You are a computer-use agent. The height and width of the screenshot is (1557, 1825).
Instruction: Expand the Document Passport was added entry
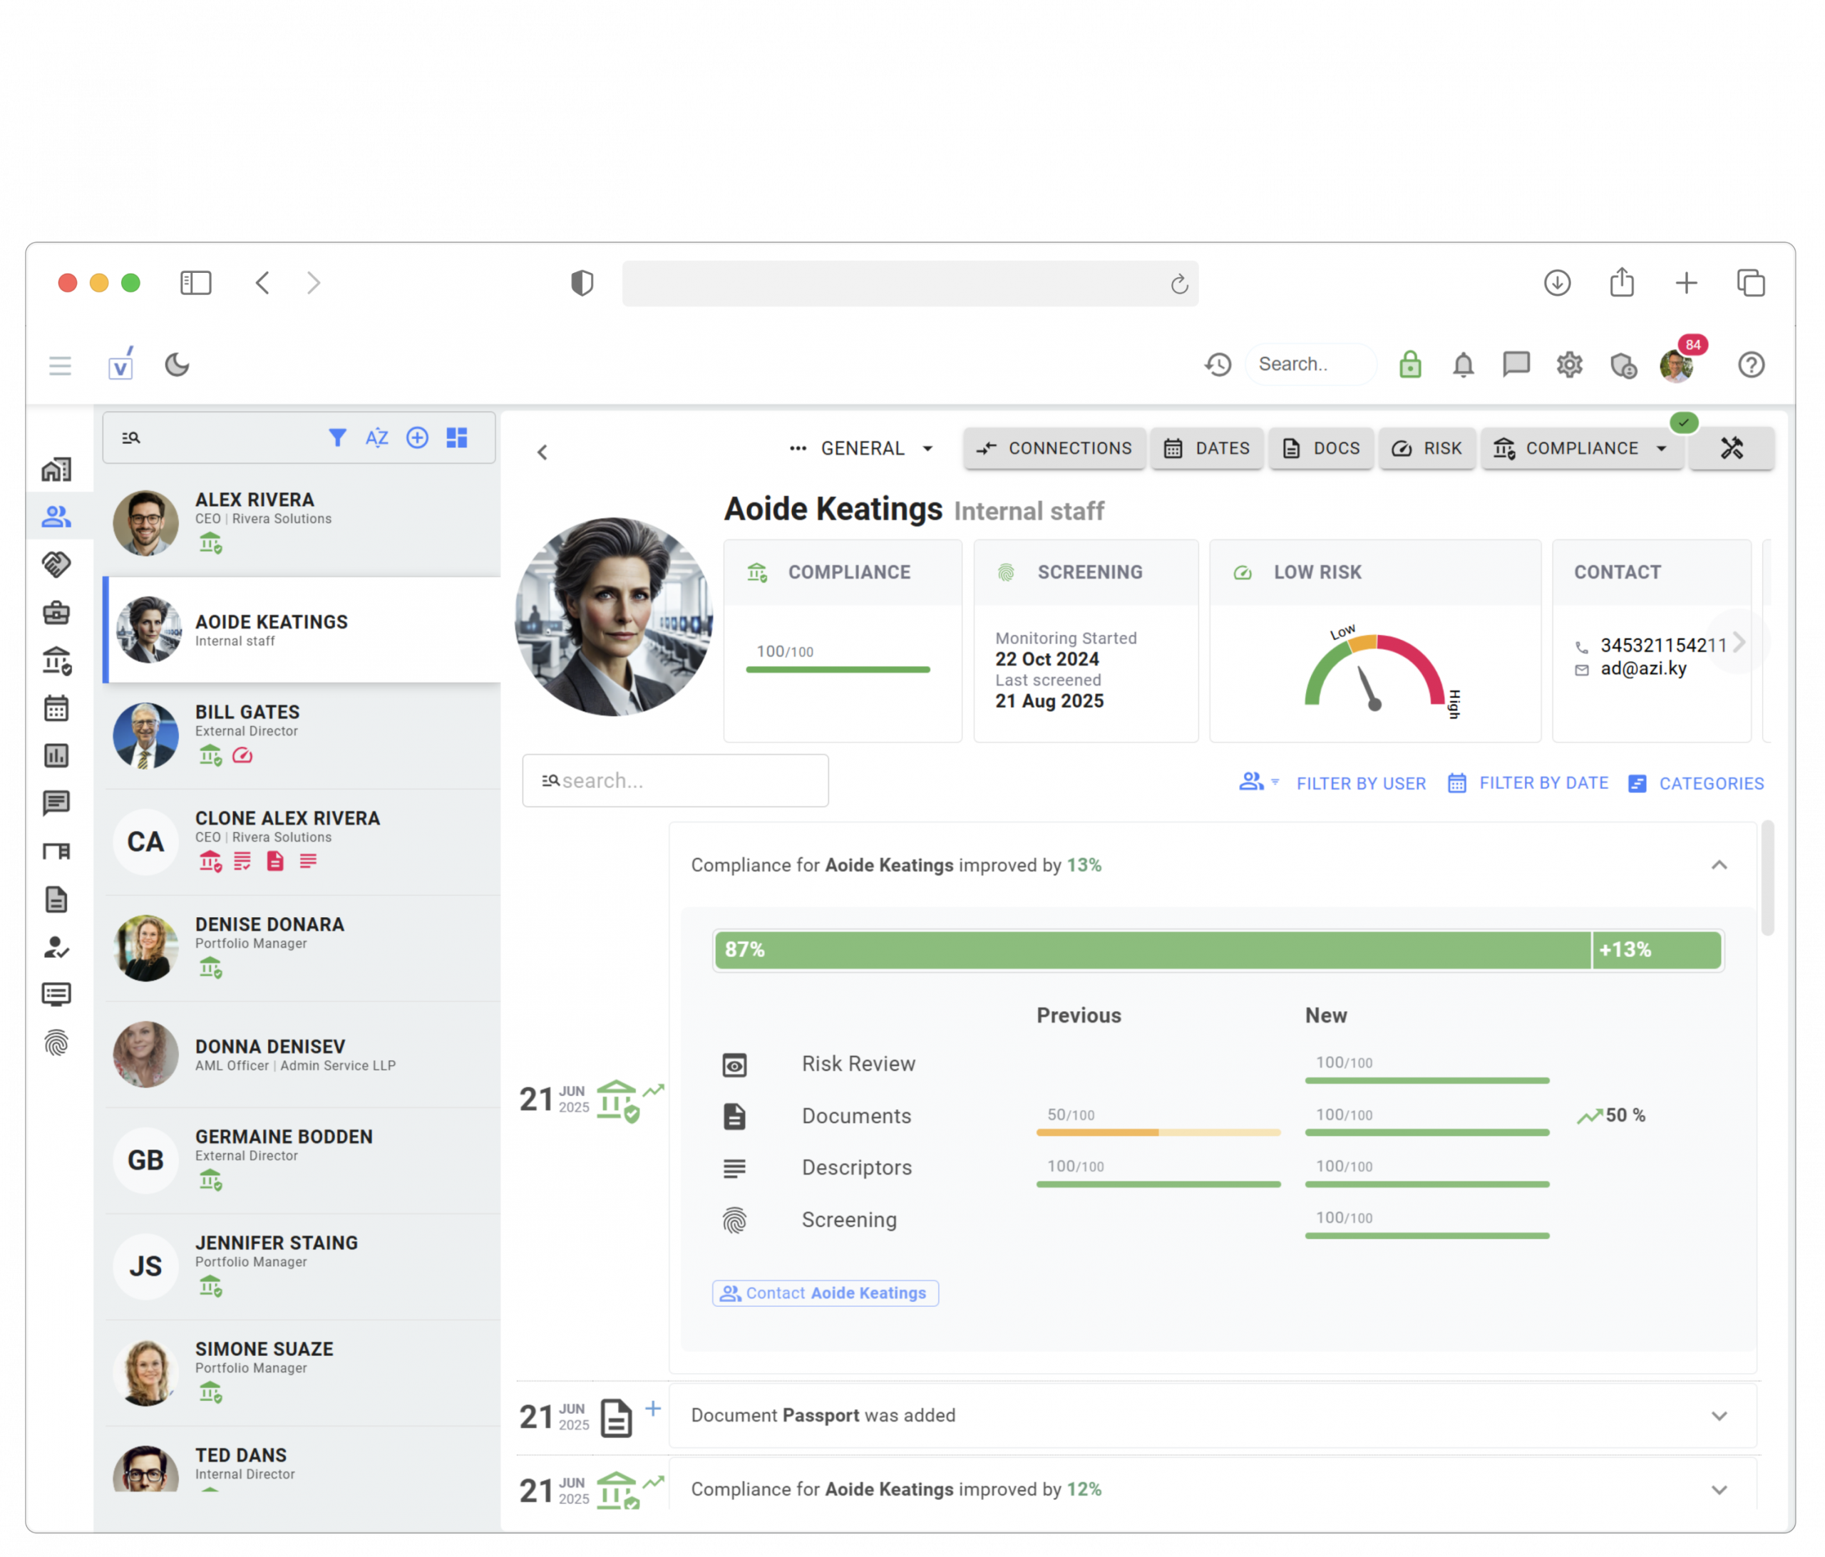1719,1415
